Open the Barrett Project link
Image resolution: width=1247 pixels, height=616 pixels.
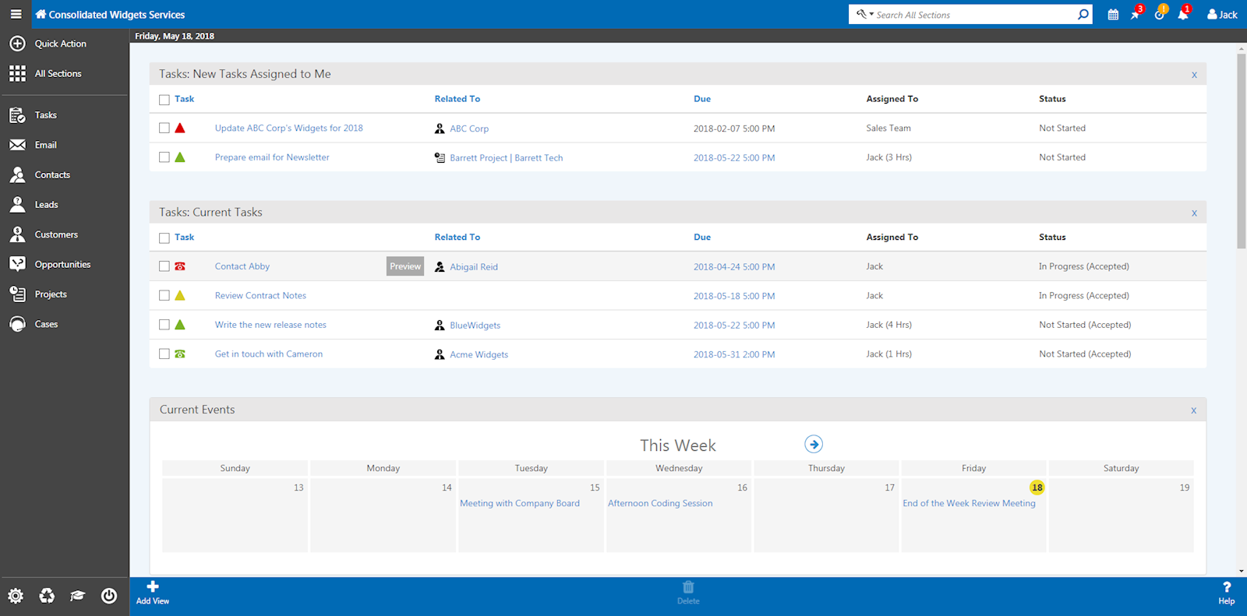[479, 157]
